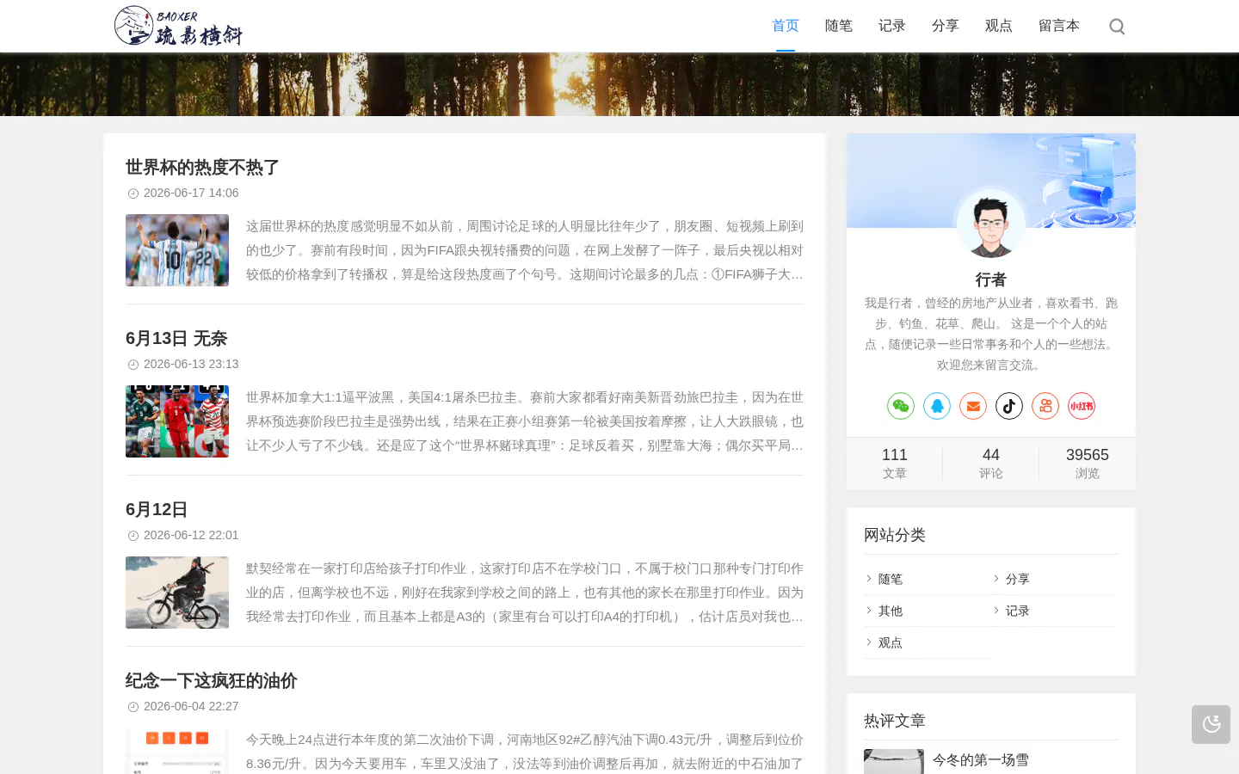Select 随笔 in 网站分类 sidebar
Screen dimensions: 1239x774
tap(891, 579)
